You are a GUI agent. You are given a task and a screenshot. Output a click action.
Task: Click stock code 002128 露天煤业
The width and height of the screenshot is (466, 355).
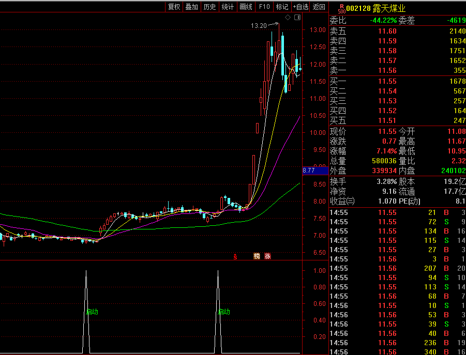(376, 8)
